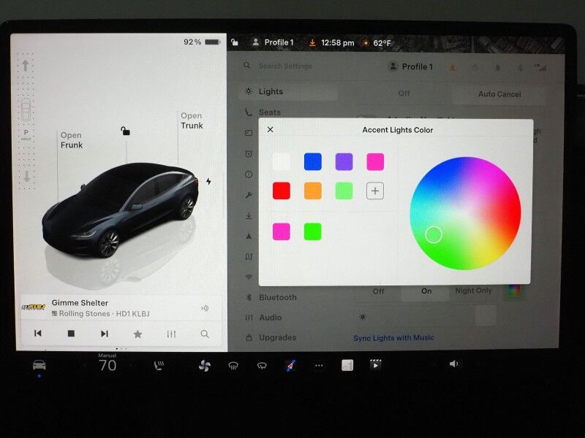Screen dimensions: 585x438
Task: Close the Accent Lights Color dialog
Action: tap(271, 129)
